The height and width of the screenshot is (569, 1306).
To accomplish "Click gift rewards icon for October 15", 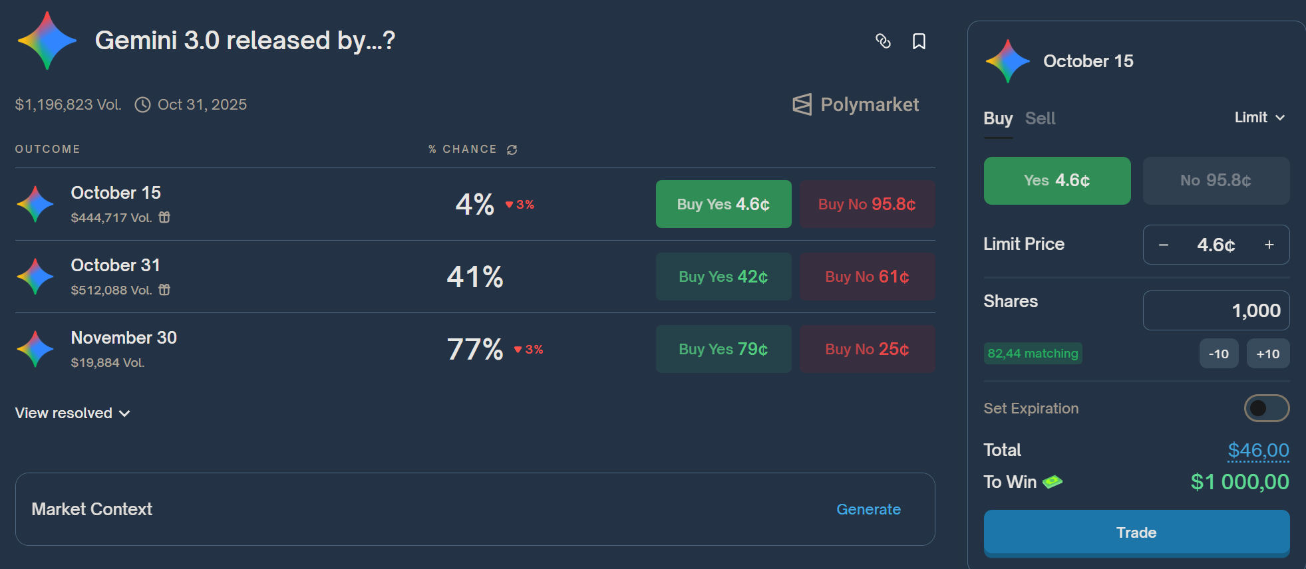I will coord(164,217).
